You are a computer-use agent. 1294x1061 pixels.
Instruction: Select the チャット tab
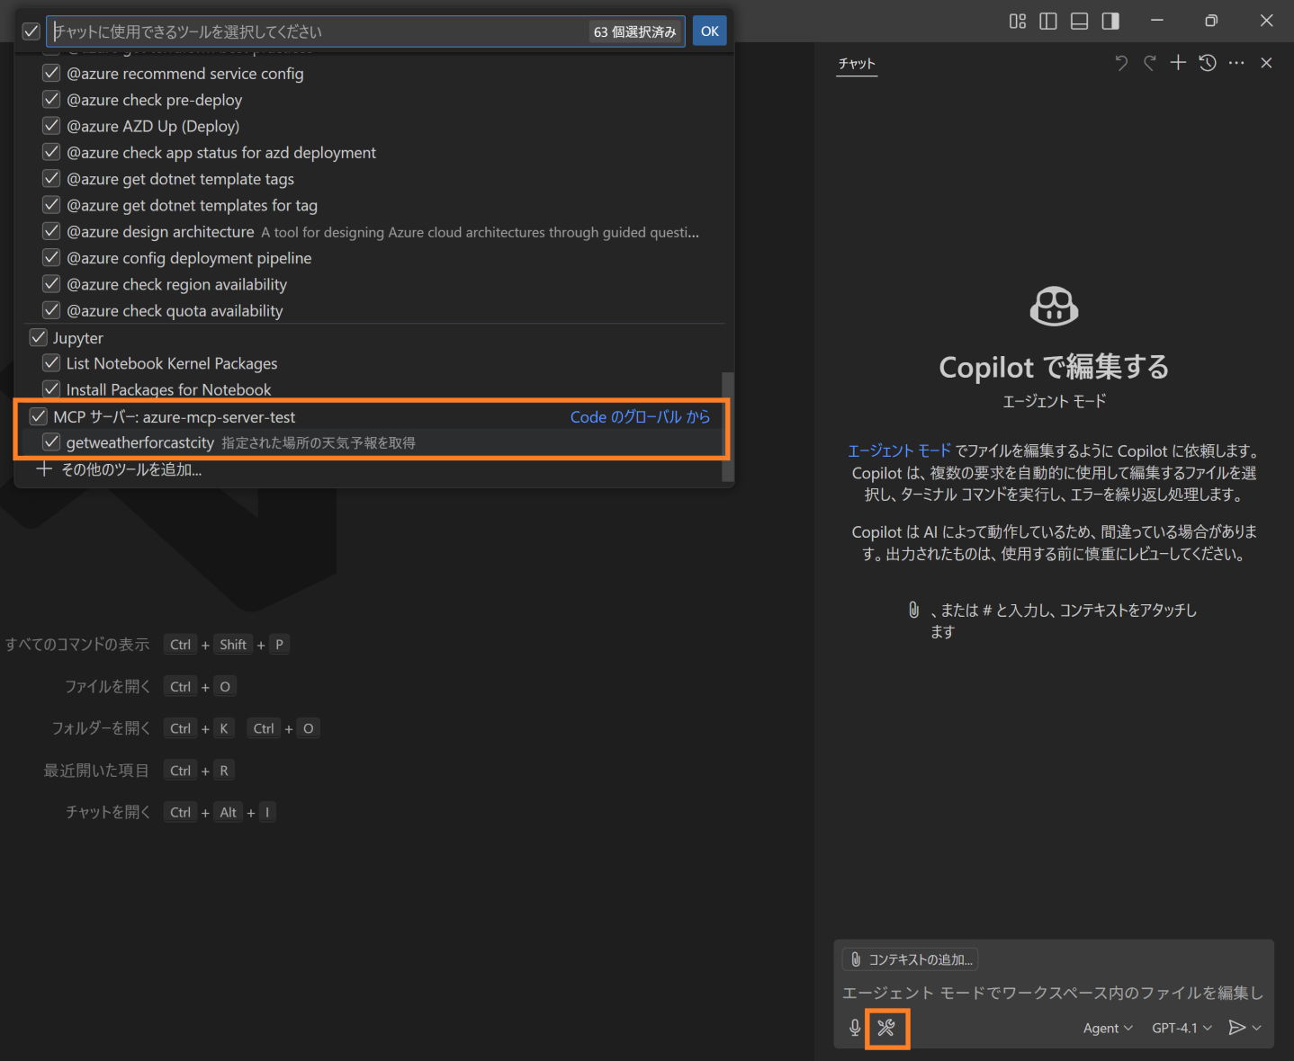(x=857, y=63)
